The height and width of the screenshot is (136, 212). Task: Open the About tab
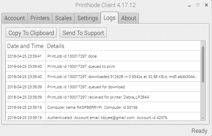[x=129, y=18]
